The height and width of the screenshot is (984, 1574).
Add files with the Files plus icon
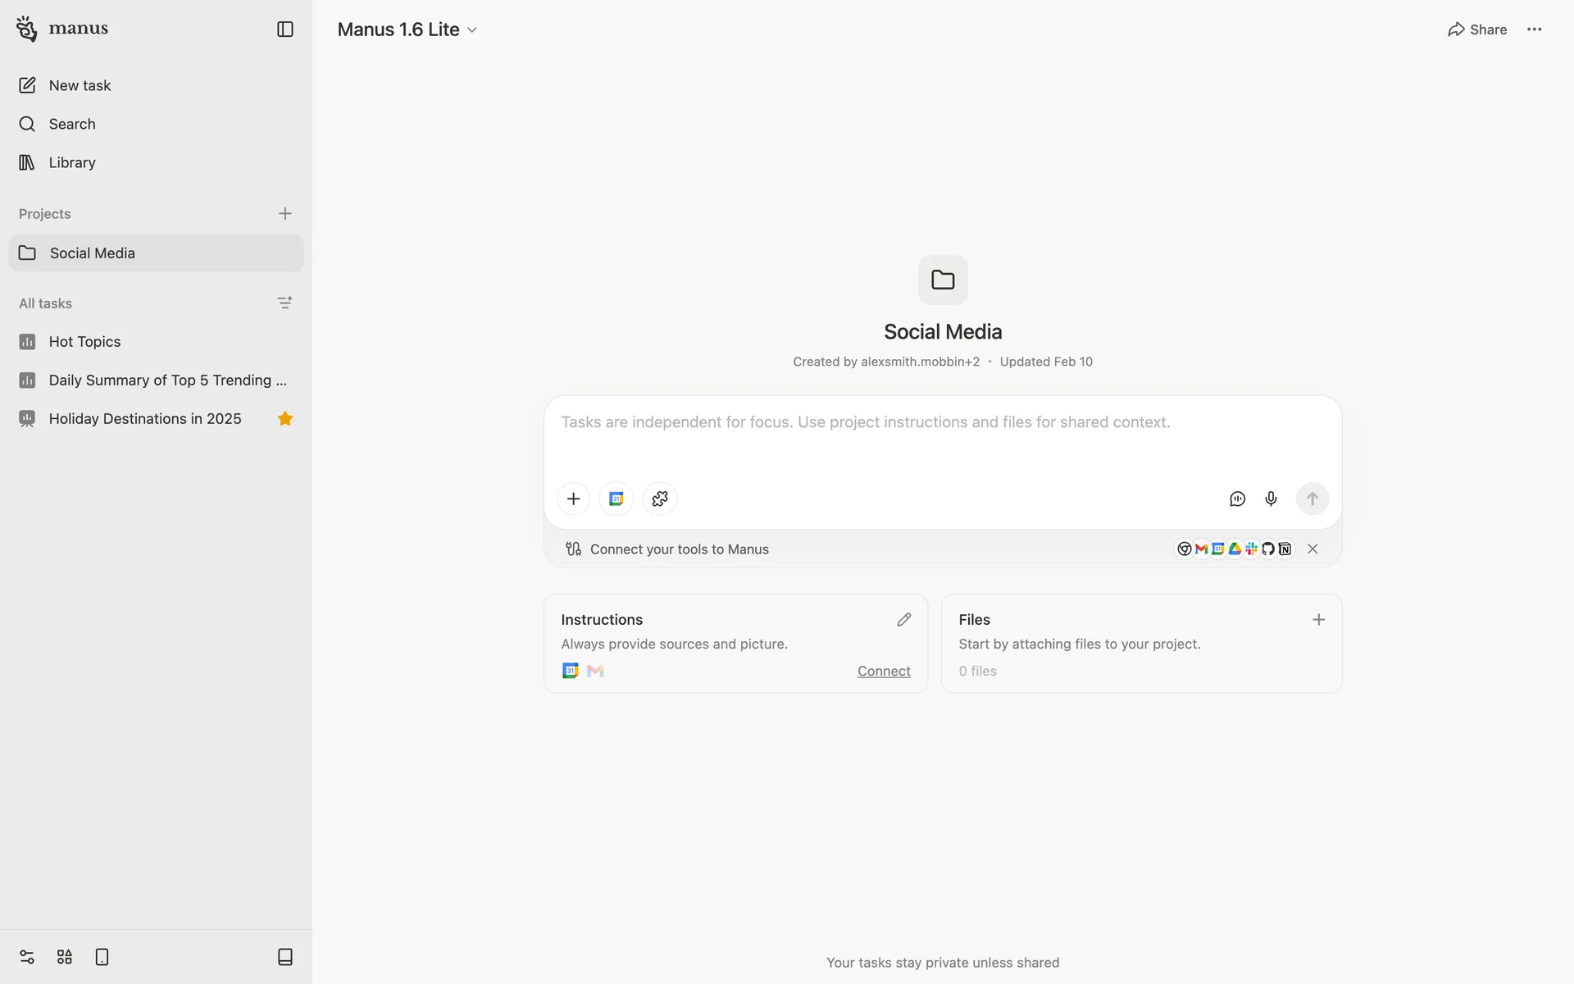[x=1318, y=620]
